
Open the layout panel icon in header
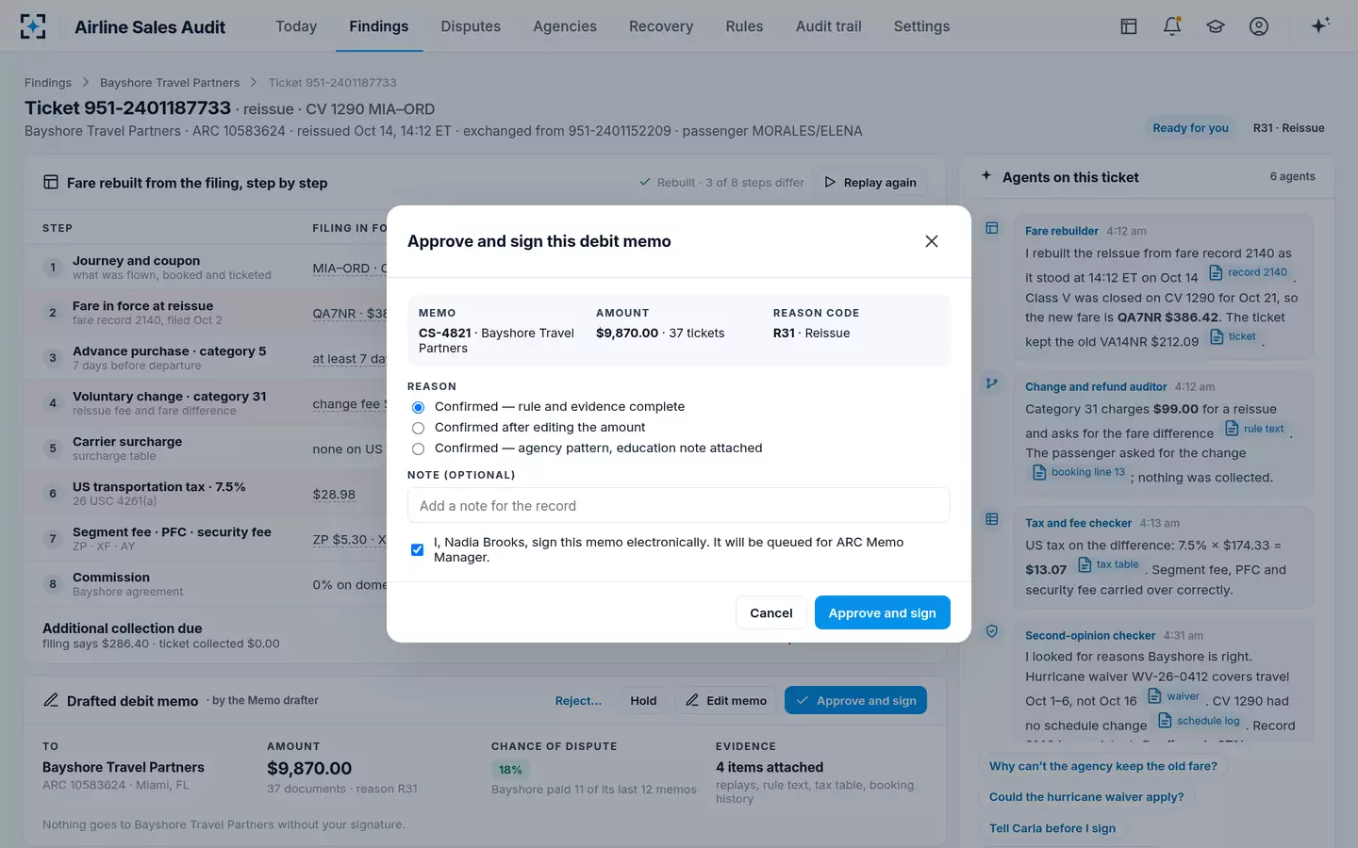click(x=1129, y=26)
